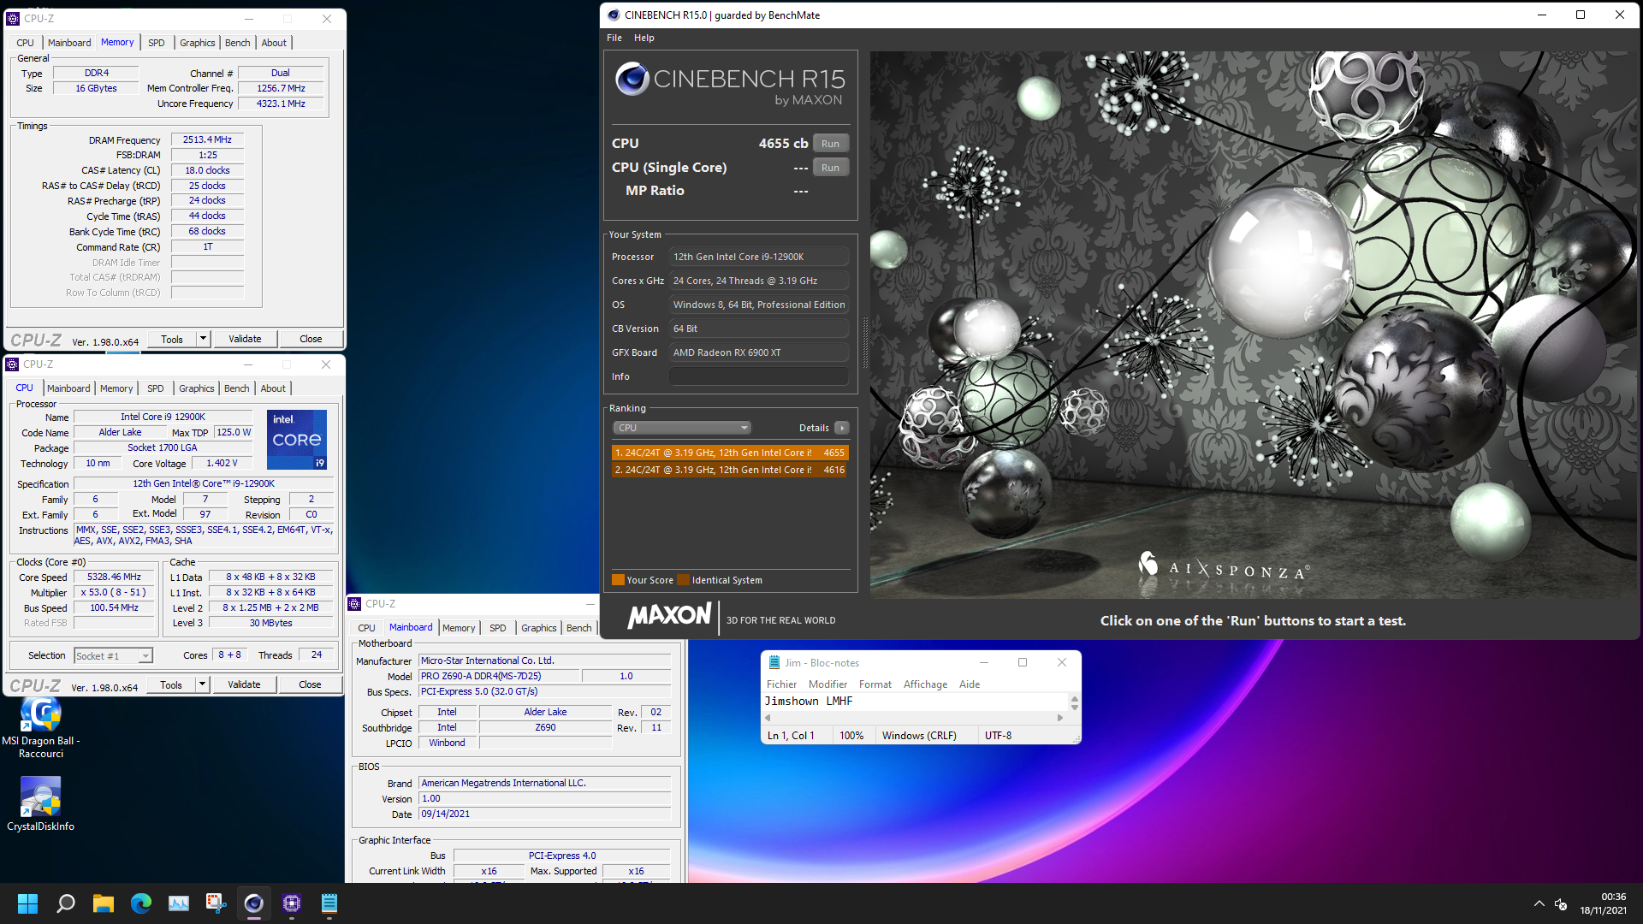This screenshot has width=1643, height=924.
Task: Show hidden system tray icons
Action: (x=1539, y=903)
